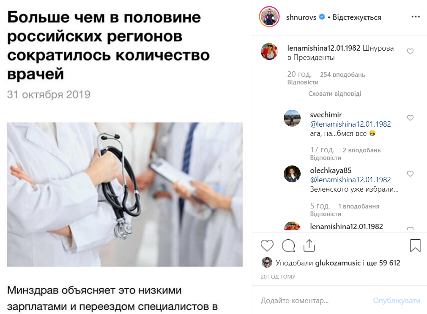Like olechkaya85's reply about Зеленского

click(410, 174)
